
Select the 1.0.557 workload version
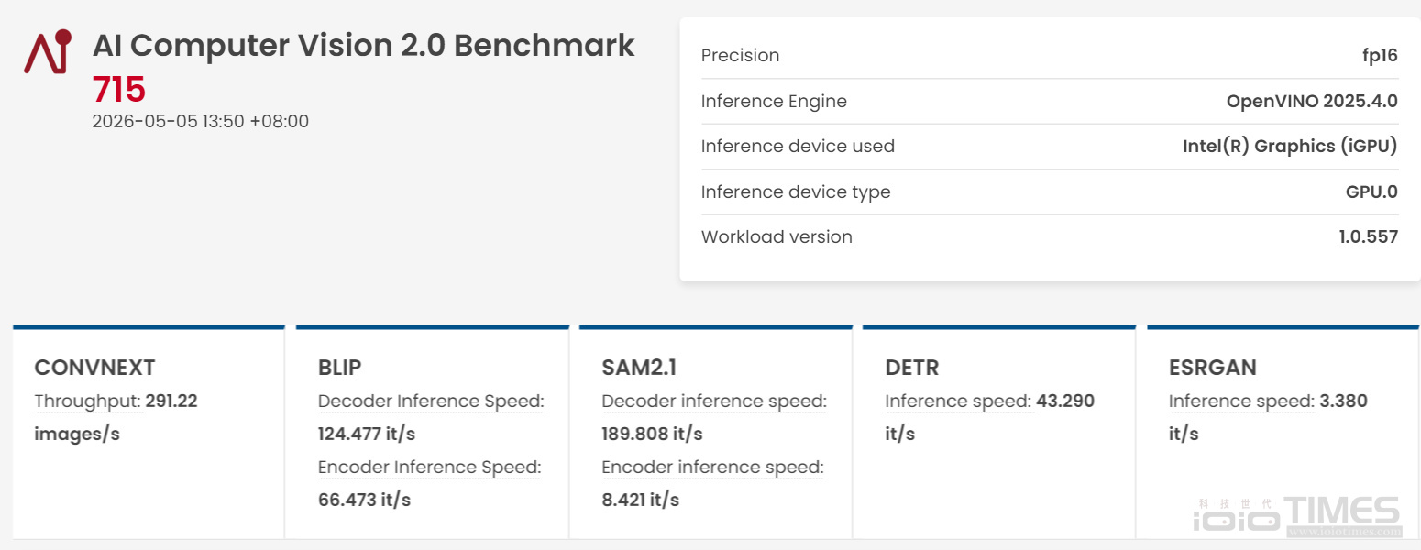[1368, 237]
